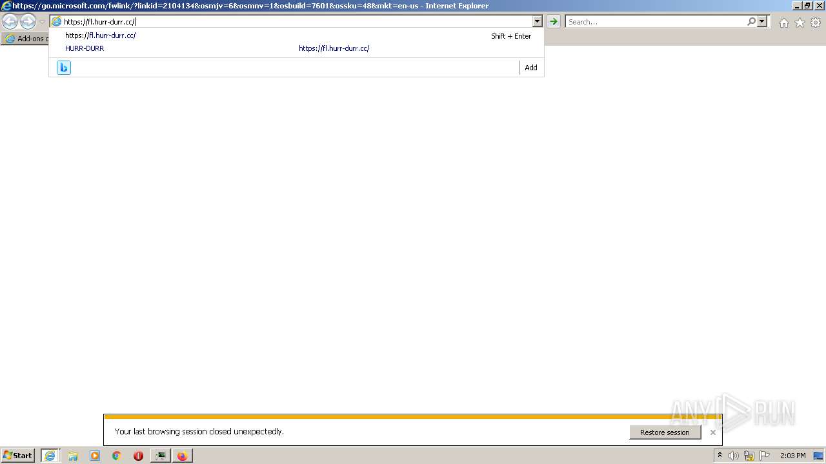Viewport: 826px width, 464px height.
Task: Click the Internet Explorer title bar icon
Action: pos(6,6)
